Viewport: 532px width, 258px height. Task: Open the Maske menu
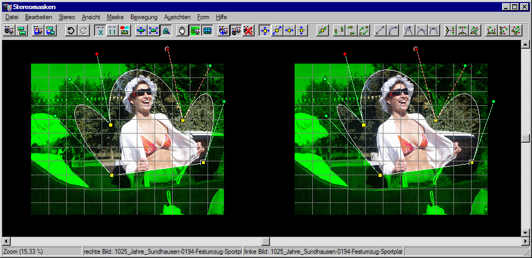coord(115,17)
